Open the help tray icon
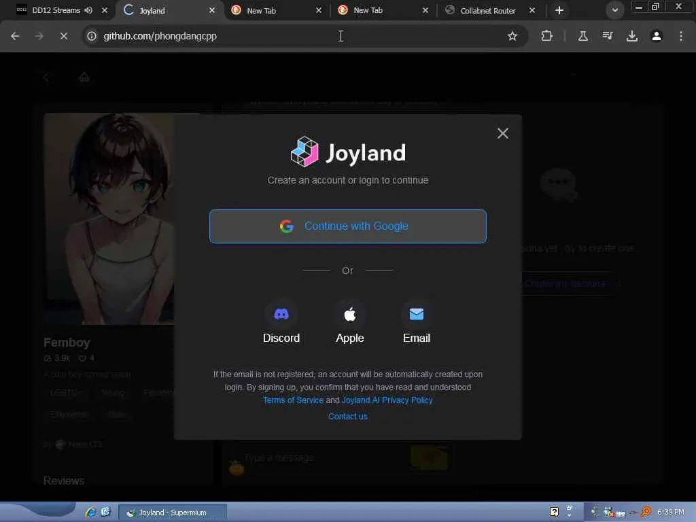The image size is (696, 522). [x=554, y=512]
